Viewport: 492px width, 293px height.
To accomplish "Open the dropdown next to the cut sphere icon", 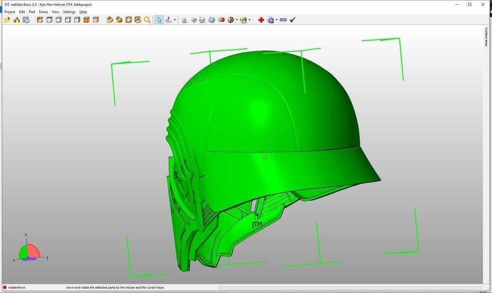I will point(237,20).
